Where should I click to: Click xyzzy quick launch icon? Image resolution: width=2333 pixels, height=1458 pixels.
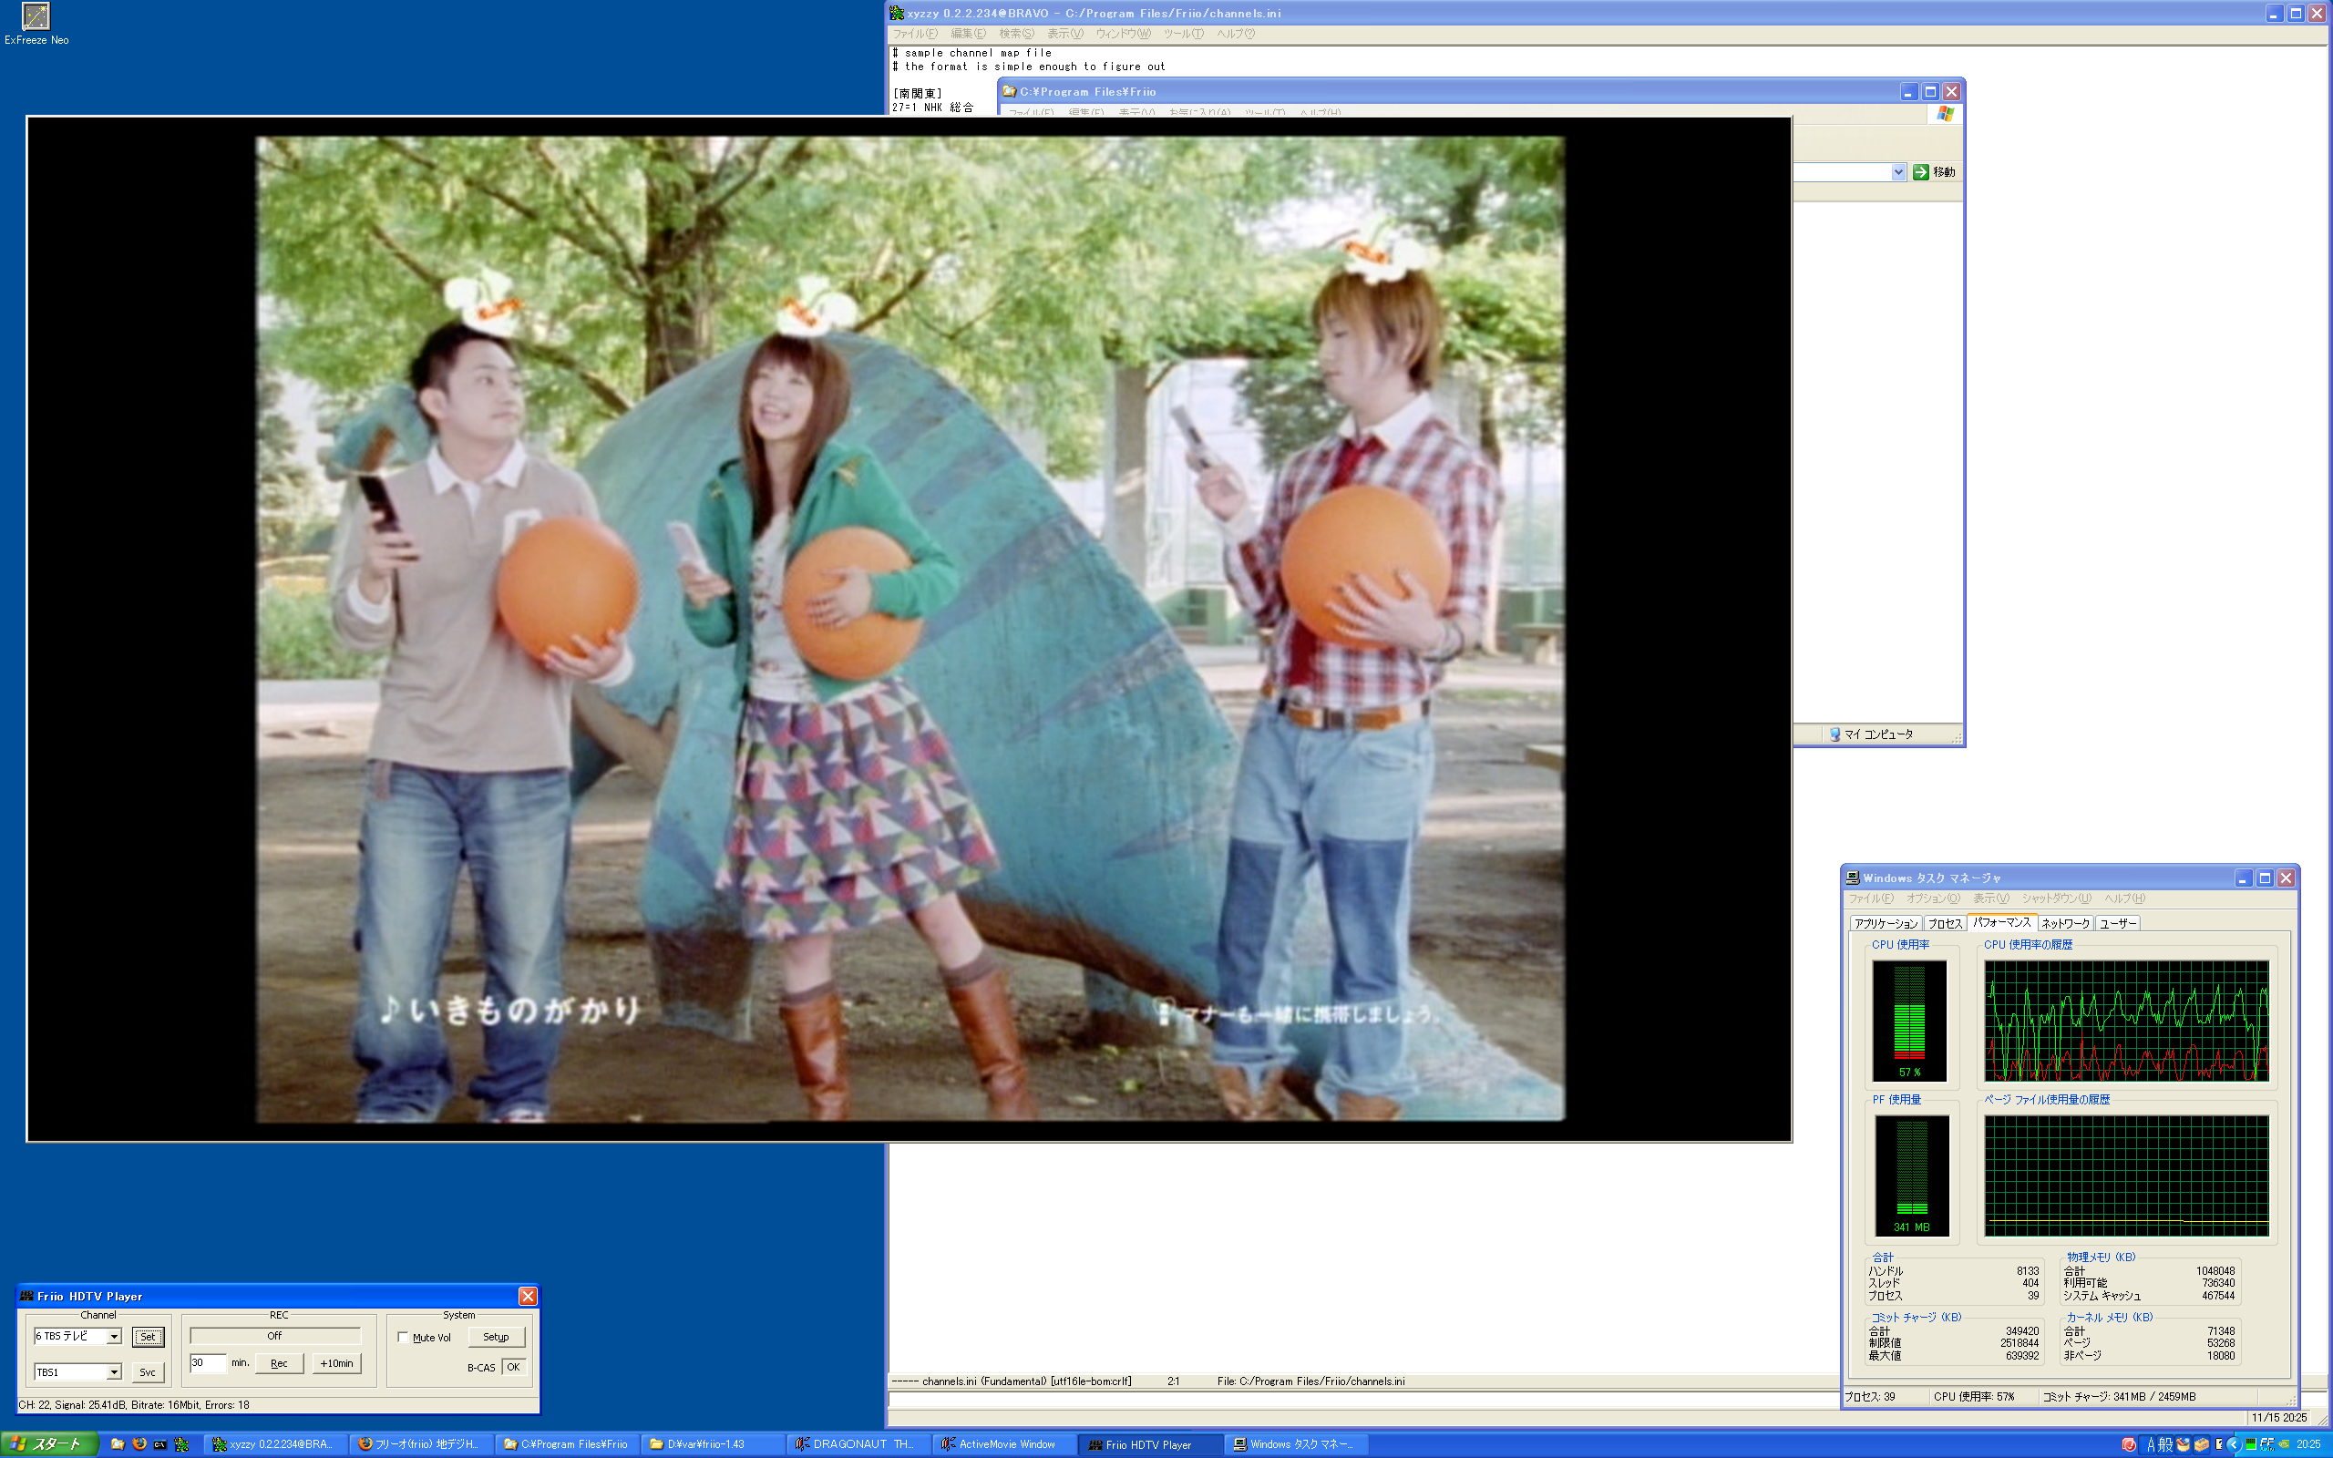pos(181,1443)
